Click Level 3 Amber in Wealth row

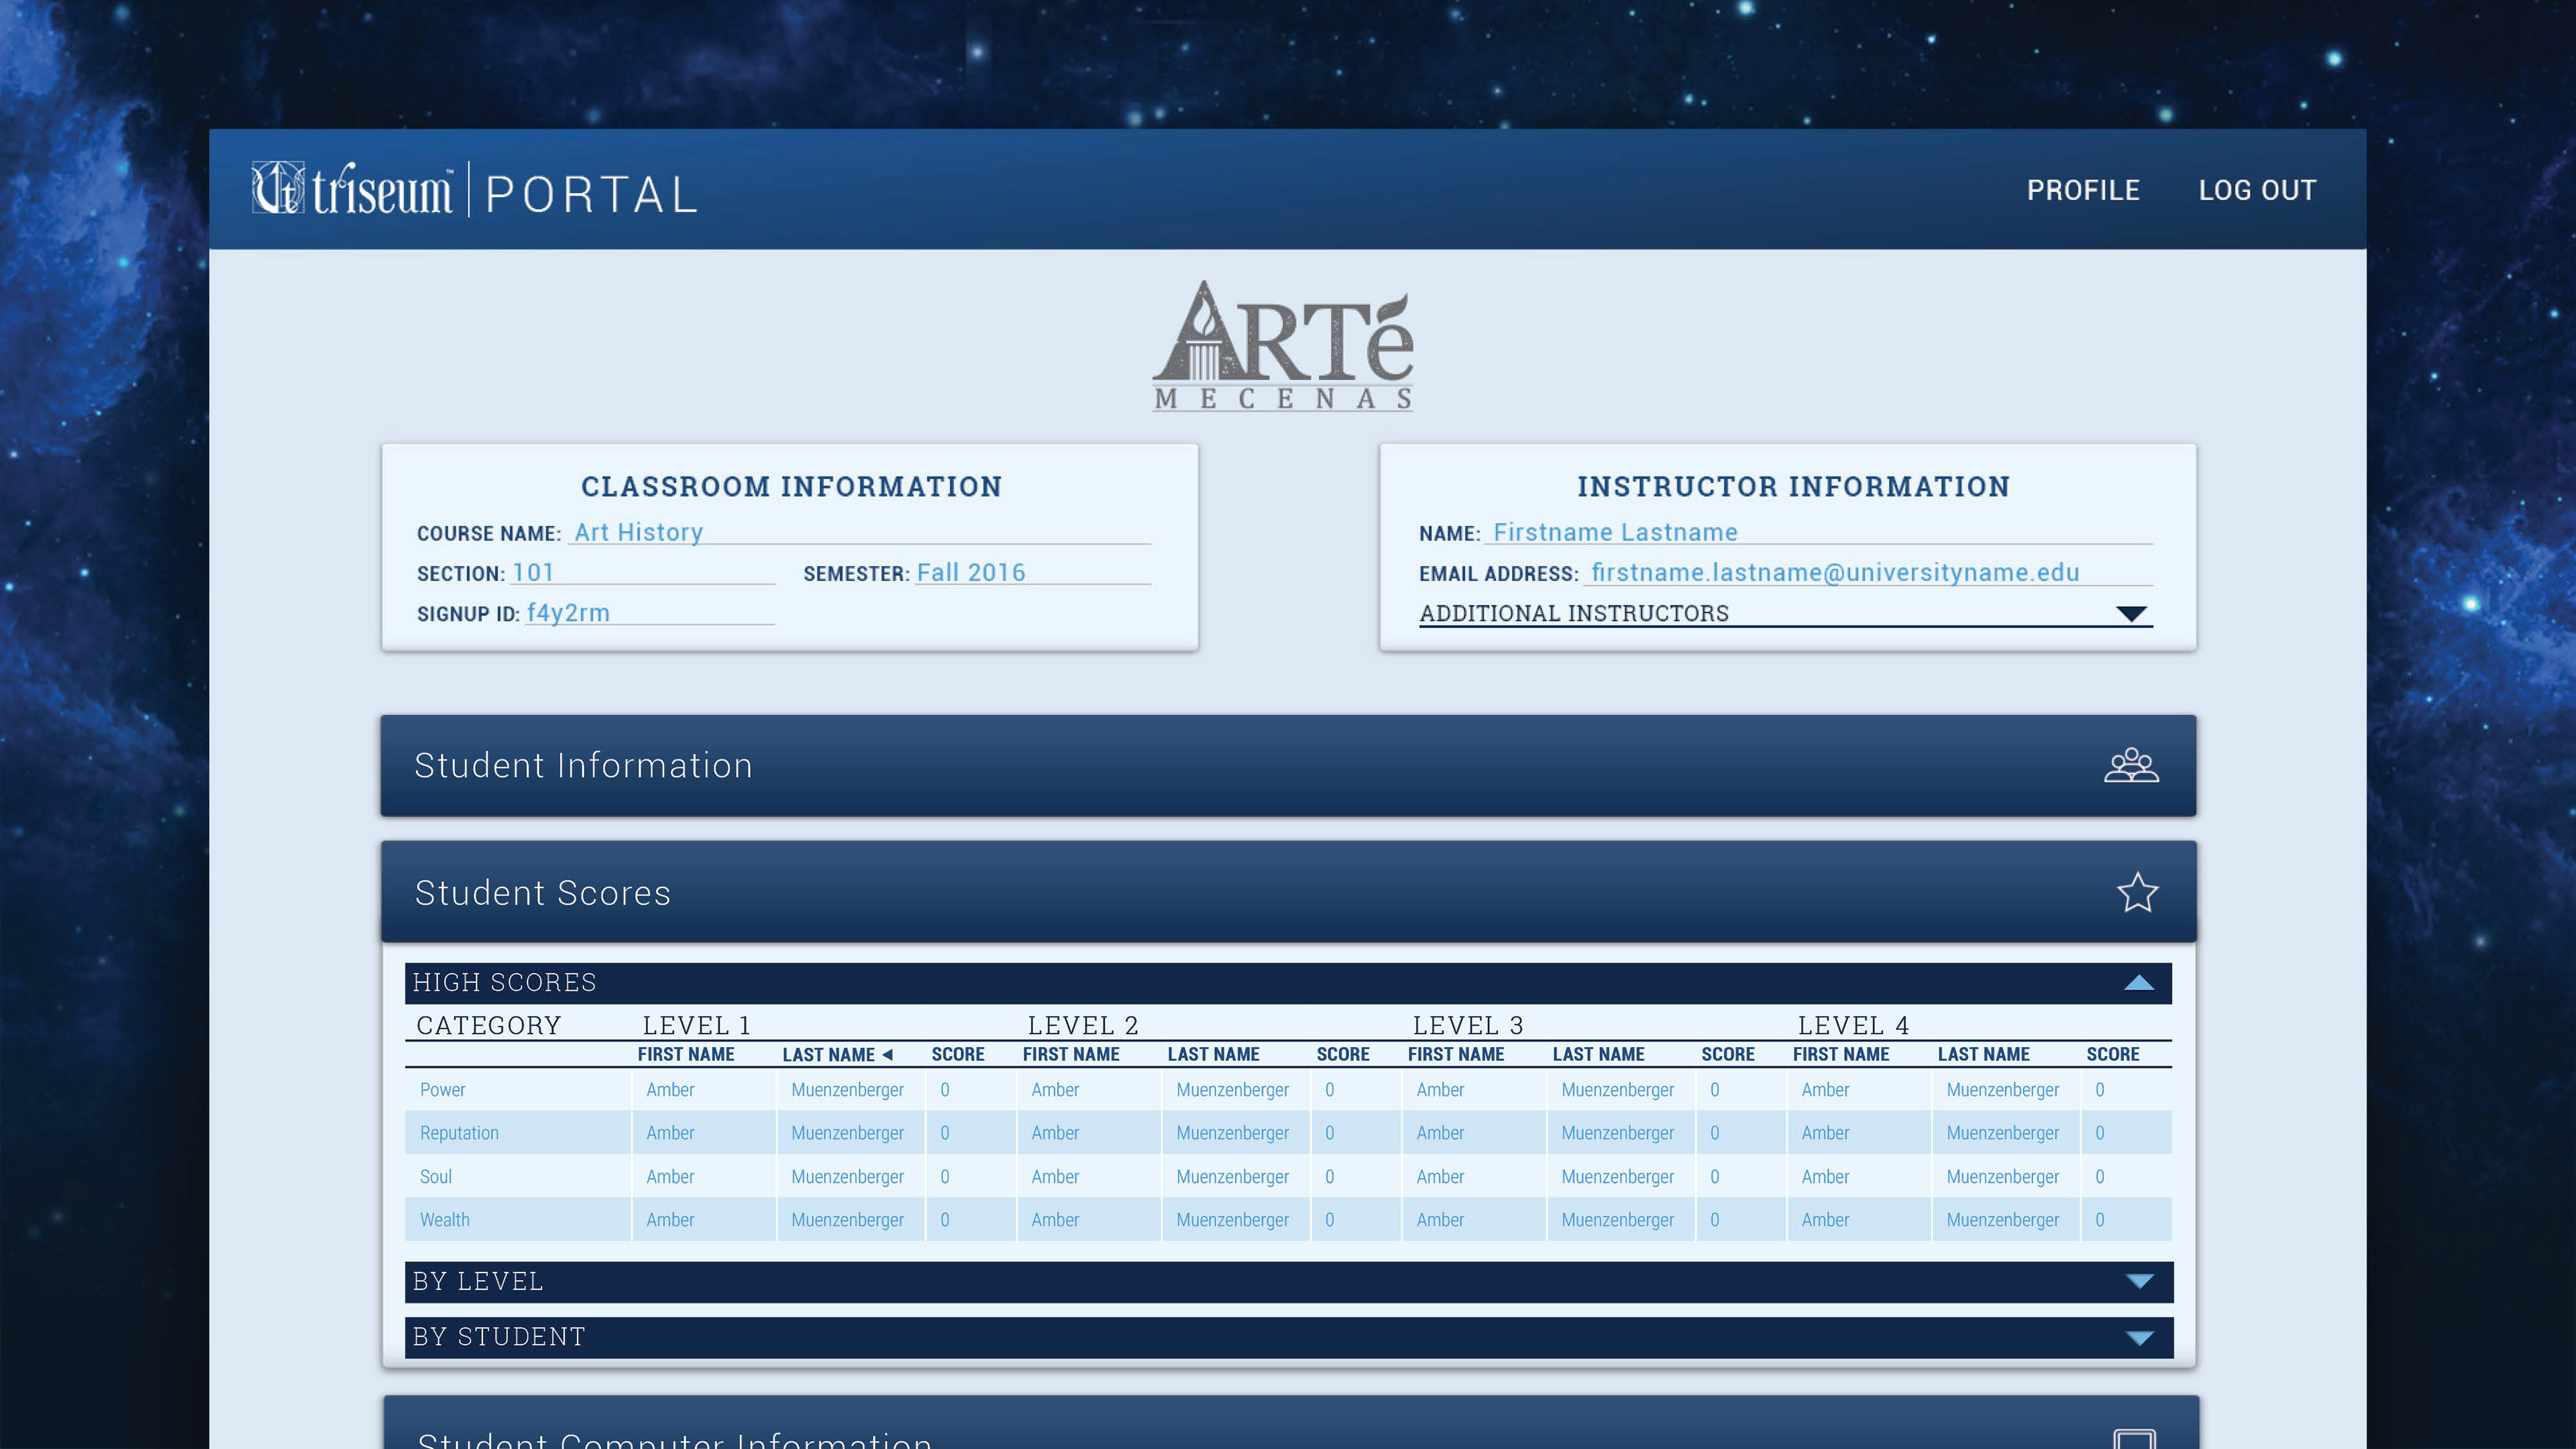tap(1440, 1220)
